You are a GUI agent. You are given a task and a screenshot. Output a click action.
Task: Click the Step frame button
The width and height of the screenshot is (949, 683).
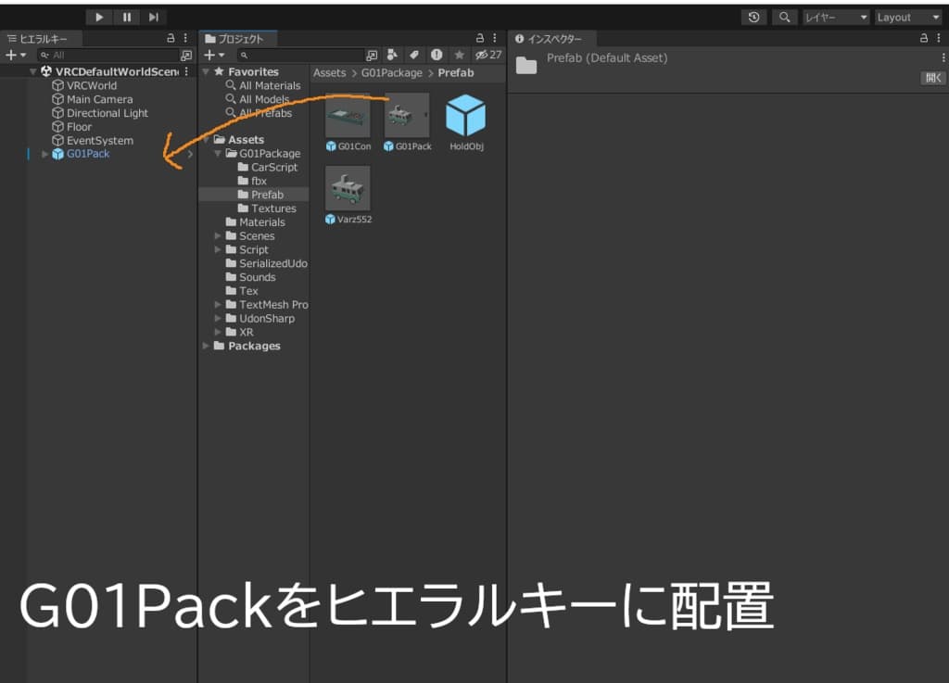coord(153,17)
